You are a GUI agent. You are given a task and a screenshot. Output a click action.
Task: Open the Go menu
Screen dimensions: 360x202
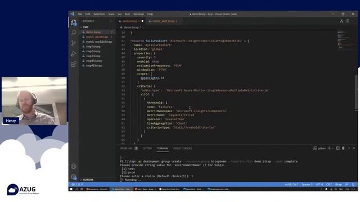tap(120, 14)
